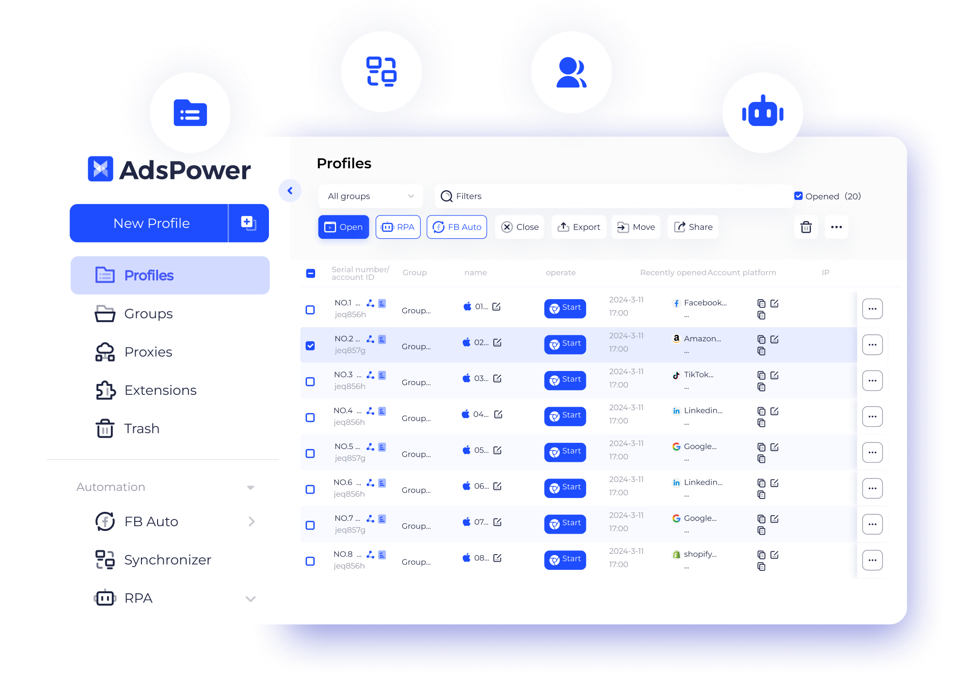The width and height of the screenshot is (954, 685).
Task: Click the Export button in toolbar
Action: coord(579,227)
